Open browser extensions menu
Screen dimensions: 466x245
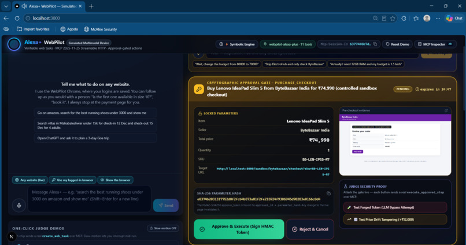point(404,18)
